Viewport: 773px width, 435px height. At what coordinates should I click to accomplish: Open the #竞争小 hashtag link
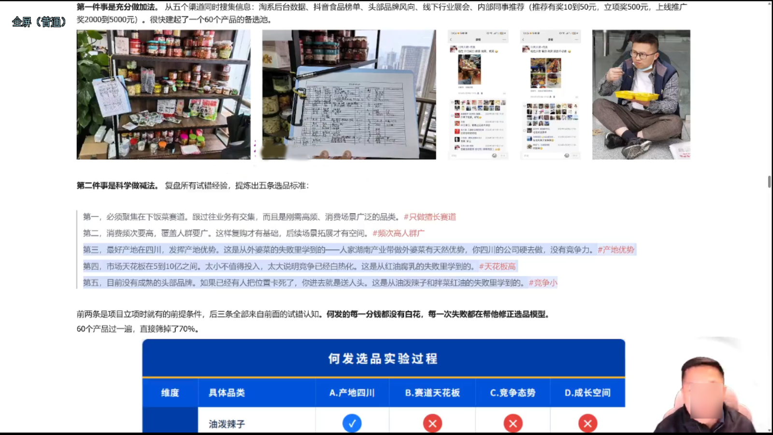(x=543, y=283)
